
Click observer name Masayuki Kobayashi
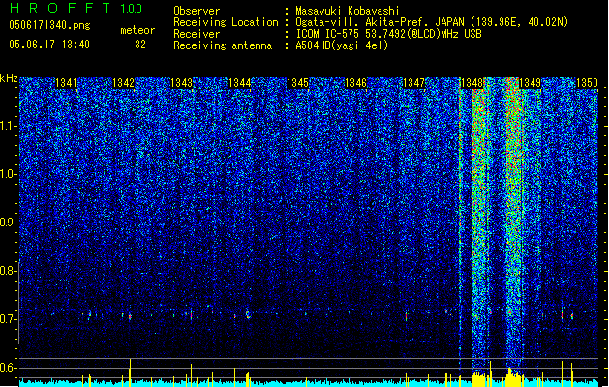point(348,11)
